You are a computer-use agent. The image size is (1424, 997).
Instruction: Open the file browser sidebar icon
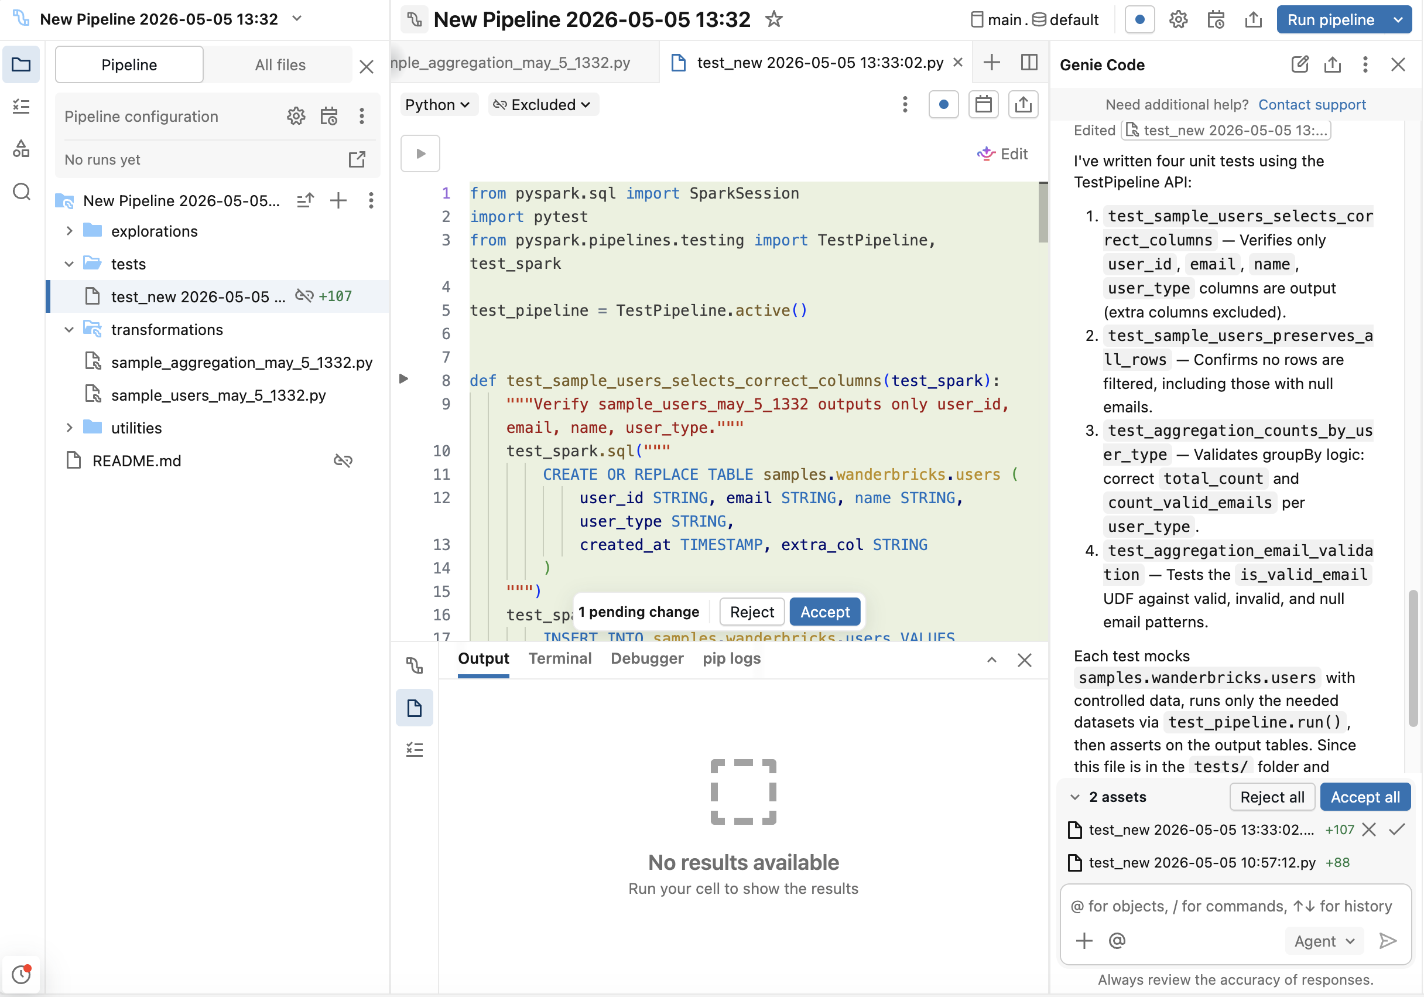[21, 64]
